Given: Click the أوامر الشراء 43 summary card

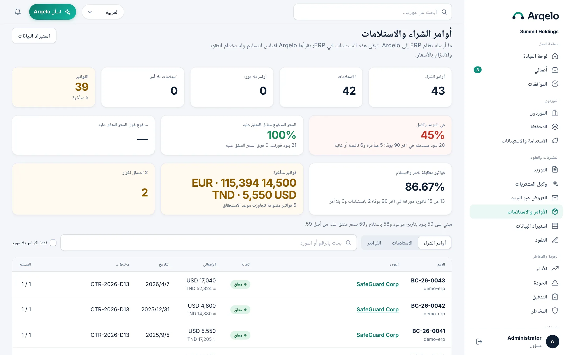Looking at the screenshot, I should coord(410,87).
